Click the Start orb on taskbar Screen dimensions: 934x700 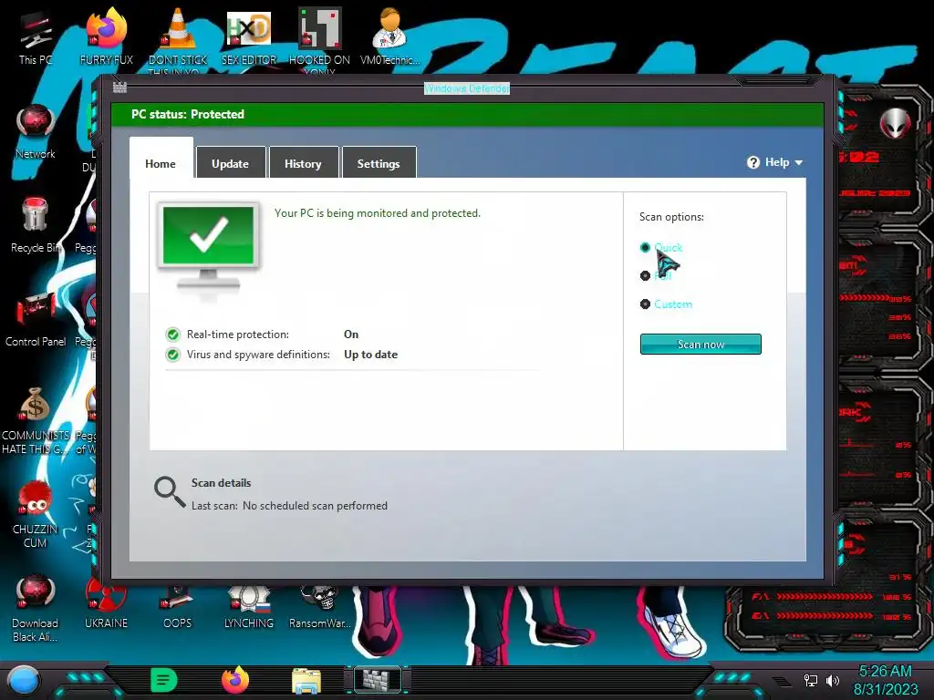[x=24, y=681]
